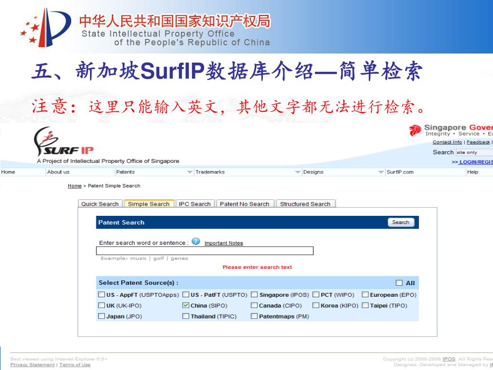The height and width of the screenshot is (370, 493).
Task: Open the Contact Info link
Action: pyautogui.click(x=447, y=142)
